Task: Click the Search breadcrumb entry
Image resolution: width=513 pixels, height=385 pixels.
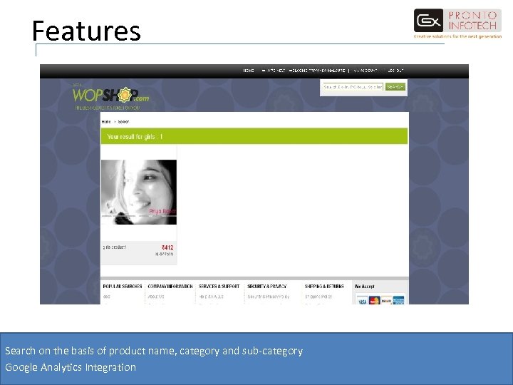Action: click(x=123, y=122)
